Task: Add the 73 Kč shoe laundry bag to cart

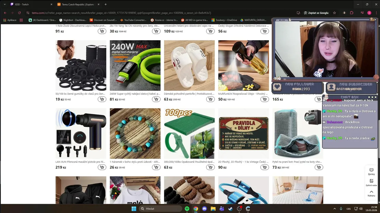Action: (319, 167)
